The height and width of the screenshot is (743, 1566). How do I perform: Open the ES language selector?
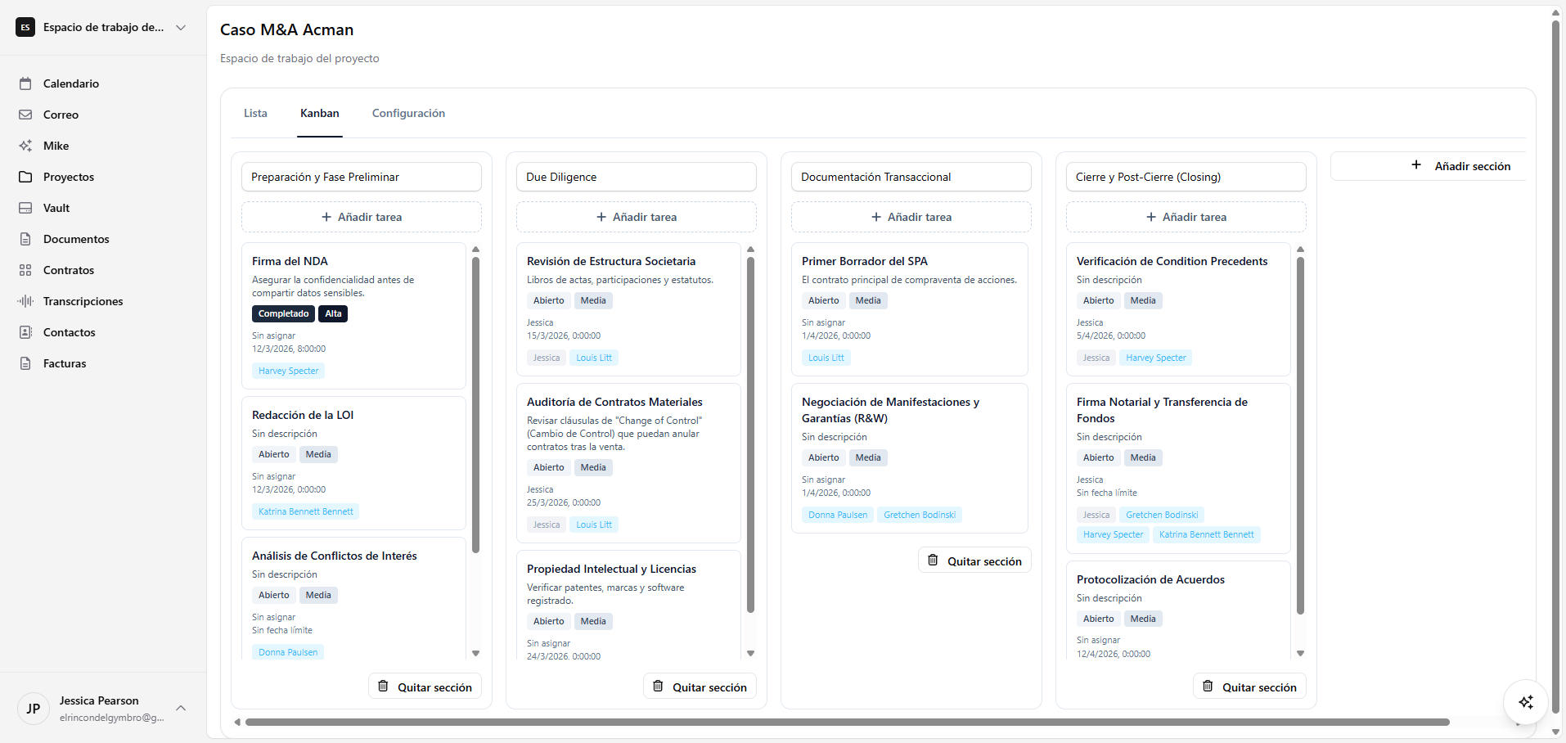pos(25,27)
